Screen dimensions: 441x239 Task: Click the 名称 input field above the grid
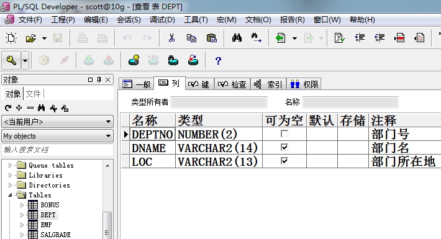click(350, 102)
